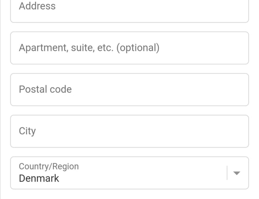
Task: Click the Country/Region label text
Action: coord(49,166)
